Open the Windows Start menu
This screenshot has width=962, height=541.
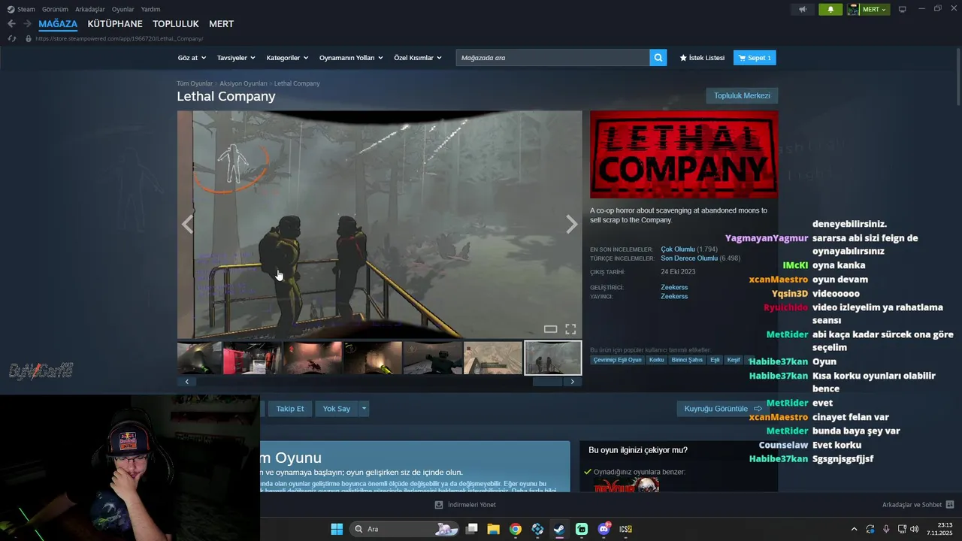pos(337,529)
